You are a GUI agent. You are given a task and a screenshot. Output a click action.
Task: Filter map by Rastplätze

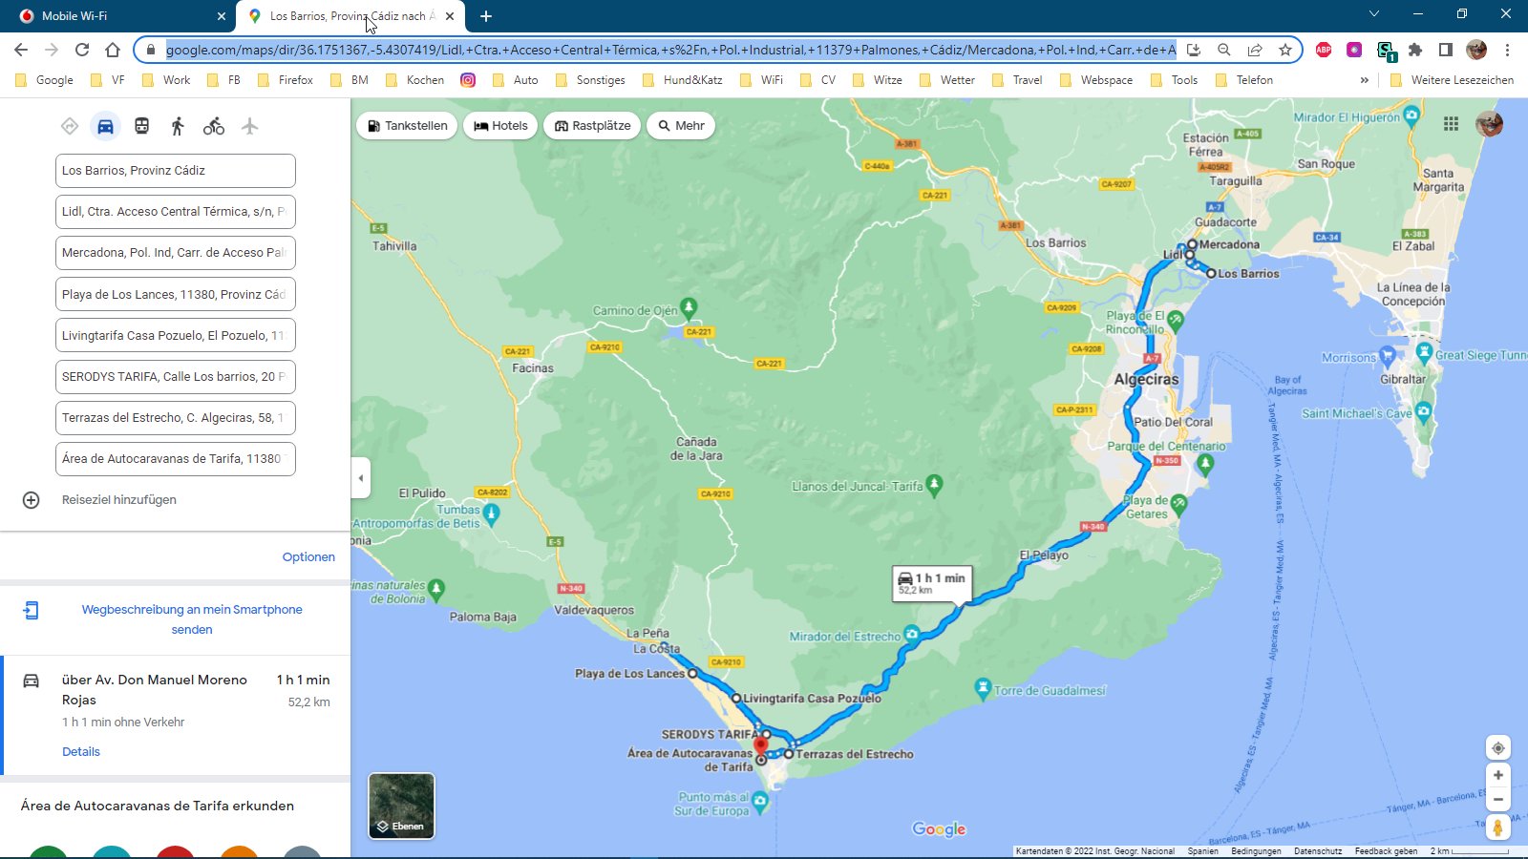pos(593,125)
